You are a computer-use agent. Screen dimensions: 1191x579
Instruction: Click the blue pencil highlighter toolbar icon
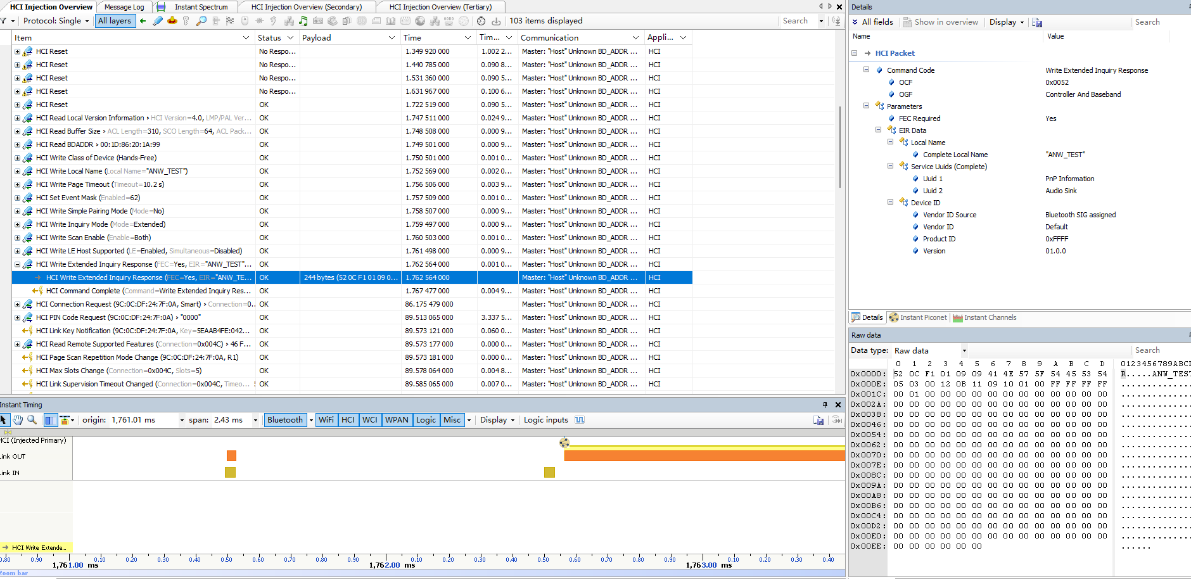click(158, 21)
